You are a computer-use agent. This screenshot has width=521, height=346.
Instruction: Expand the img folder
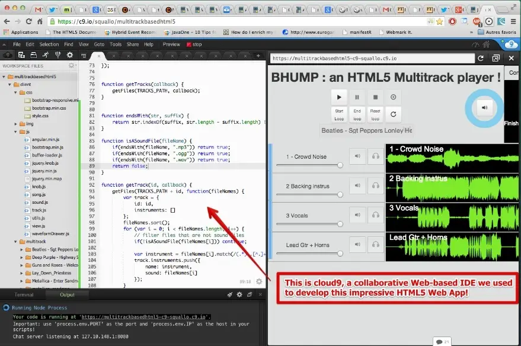coord(15,124)
